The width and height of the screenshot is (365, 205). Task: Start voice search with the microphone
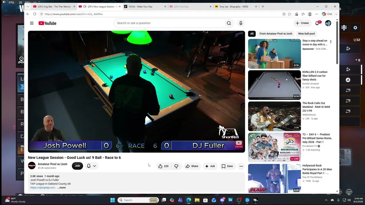(241, 23)
